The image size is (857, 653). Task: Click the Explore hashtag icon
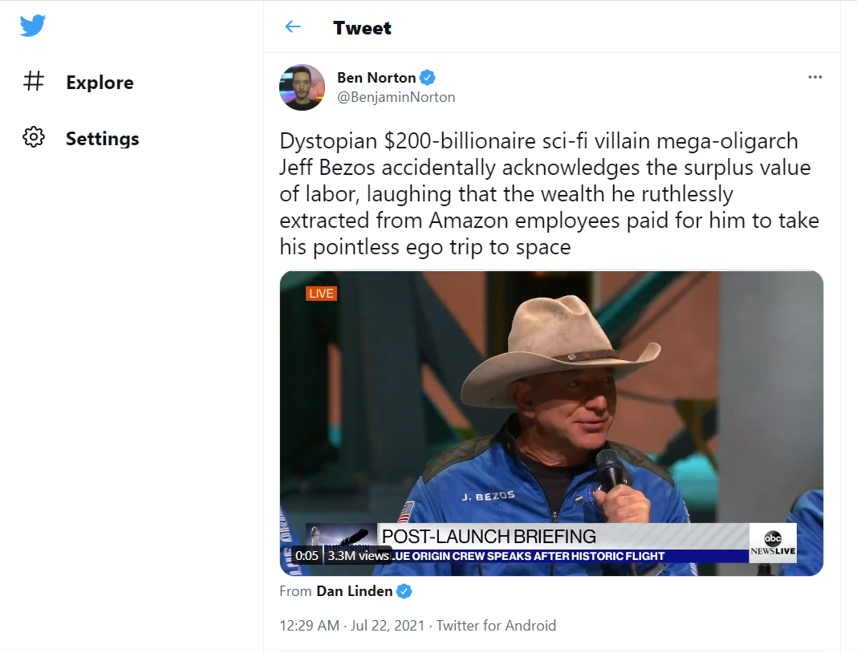click(34, 82)
